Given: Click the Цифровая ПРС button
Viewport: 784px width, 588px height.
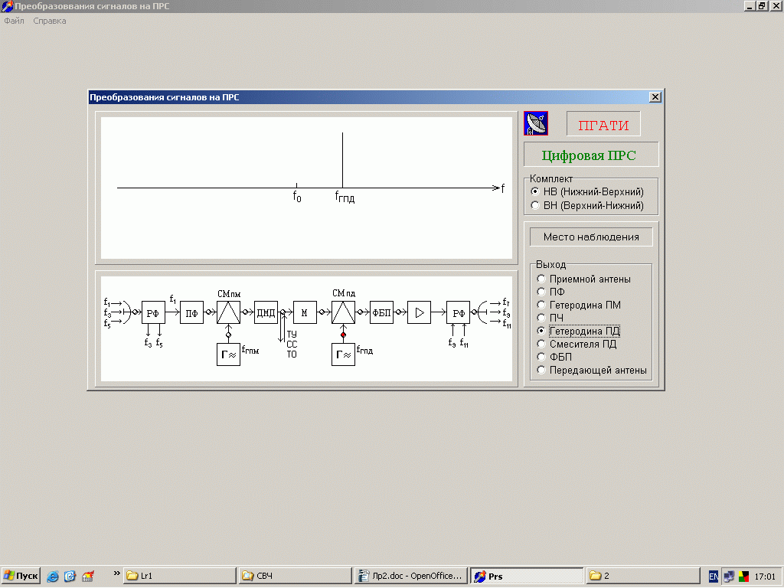Looking at the screenshot, I should pyautogui.click(x=591, y=155).
